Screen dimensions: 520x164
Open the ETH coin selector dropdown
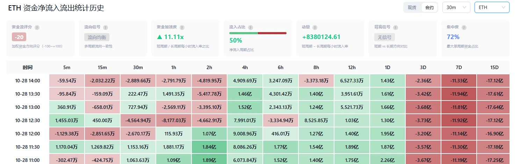(492, 7)
